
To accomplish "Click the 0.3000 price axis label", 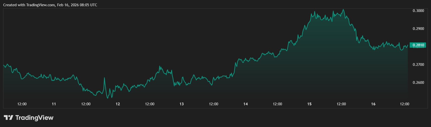I will tap(418, 11).
